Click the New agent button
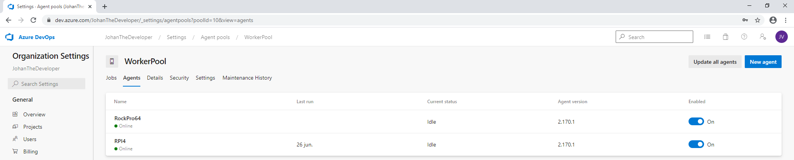Image resolution: width=794 pixels, height=160 pixels. click(763, 62)
